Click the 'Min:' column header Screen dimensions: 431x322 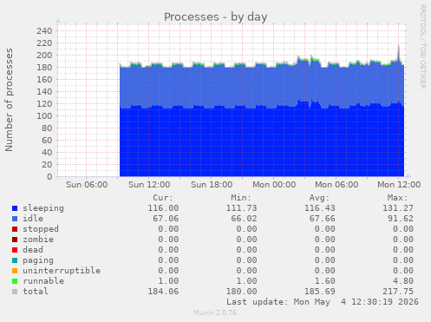(x=241, y=198)
